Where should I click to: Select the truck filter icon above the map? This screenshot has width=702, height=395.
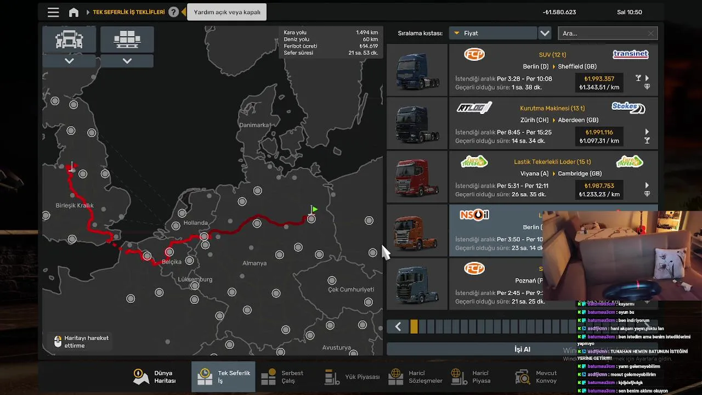click(69, 39)
